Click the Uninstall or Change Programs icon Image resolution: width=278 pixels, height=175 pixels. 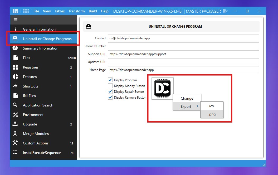click(15, 38)
